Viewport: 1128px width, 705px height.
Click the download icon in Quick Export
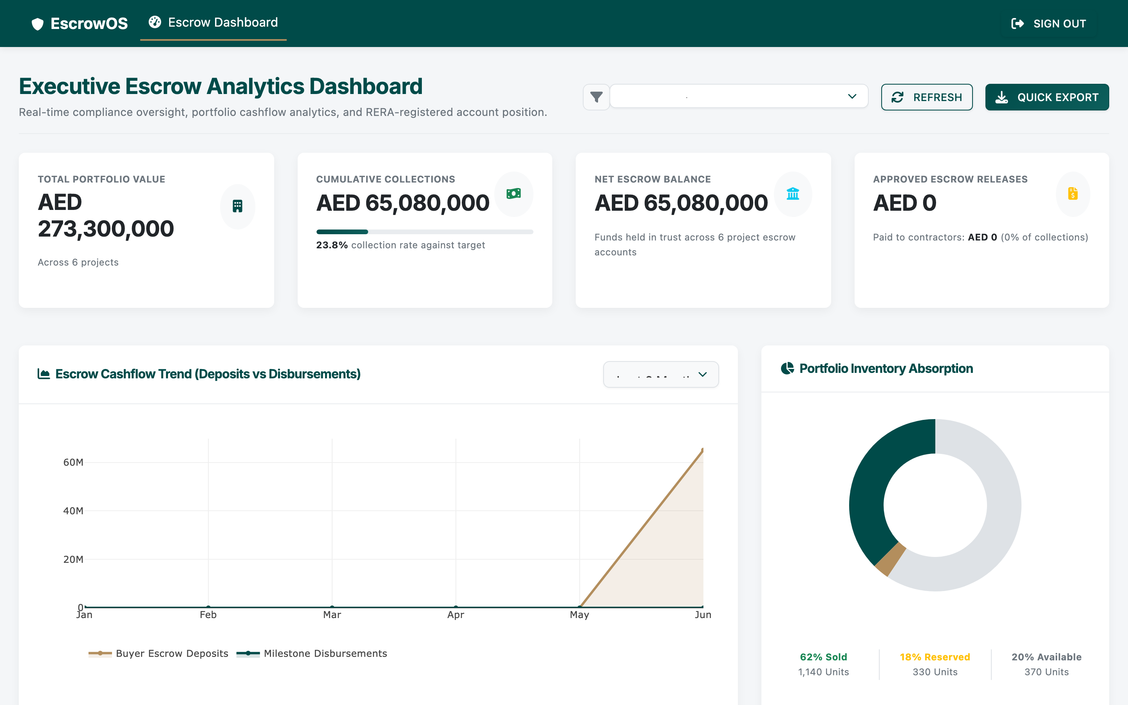pyautogui.click(x=1001, y=97)
